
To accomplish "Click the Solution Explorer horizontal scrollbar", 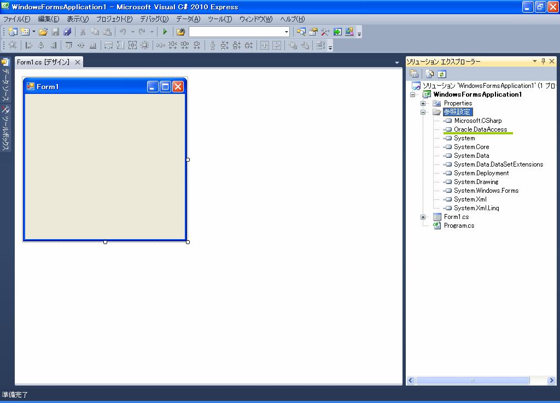I will click(472, 381).
